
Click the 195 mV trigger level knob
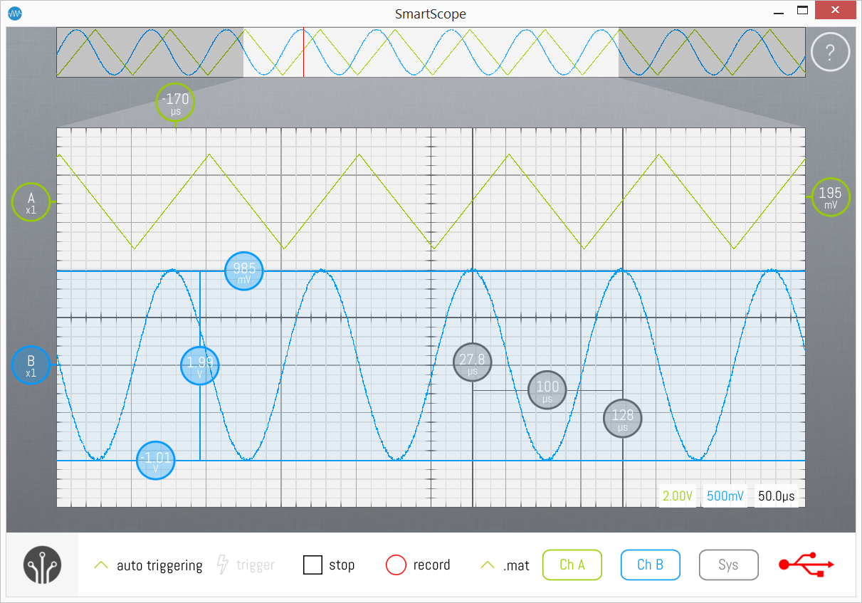click(x=830, y=197)
